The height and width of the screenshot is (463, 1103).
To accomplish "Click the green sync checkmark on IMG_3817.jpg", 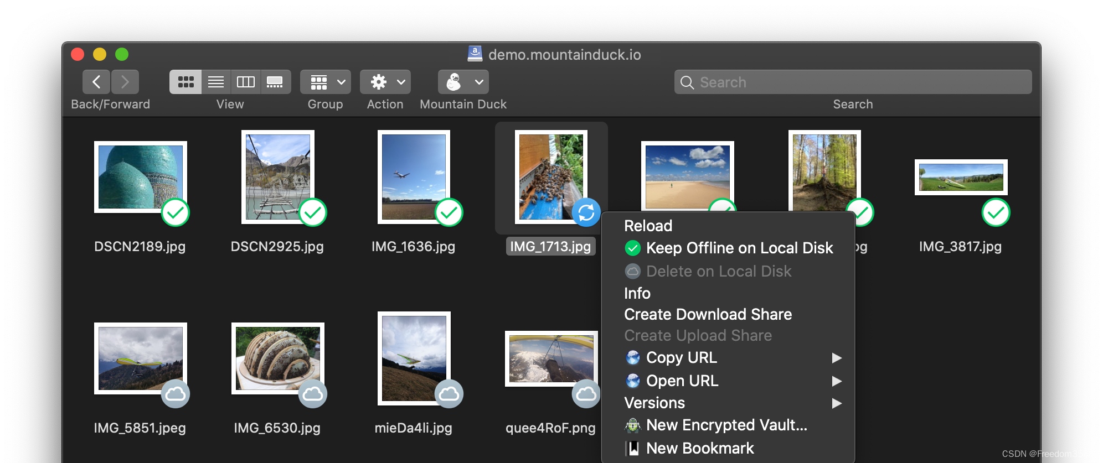I will point(996,212).
